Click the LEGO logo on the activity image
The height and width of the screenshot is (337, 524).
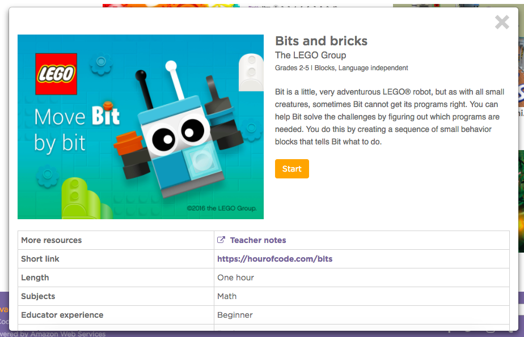(56, 74)
